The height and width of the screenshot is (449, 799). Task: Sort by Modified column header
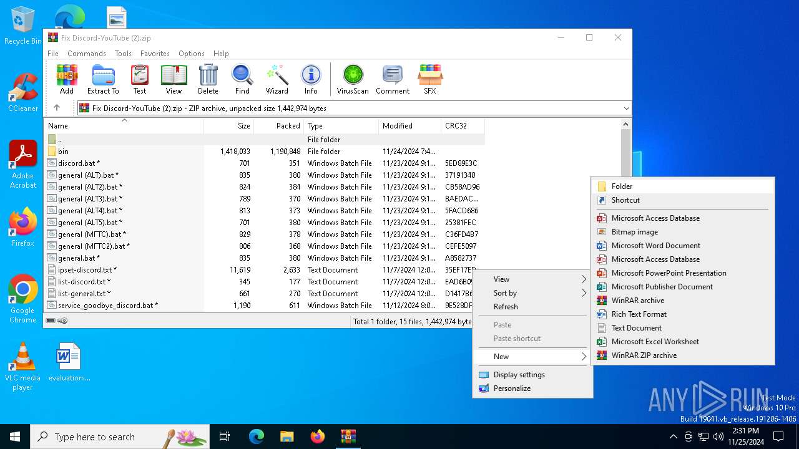[x=409, y=126]
